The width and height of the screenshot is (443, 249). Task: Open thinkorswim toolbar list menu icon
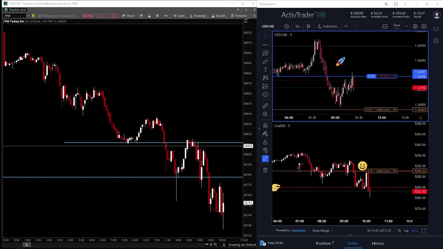click(254, 16)
